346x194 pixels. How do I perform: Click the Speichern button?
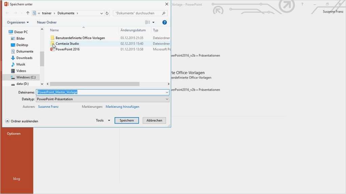[127, 120]
